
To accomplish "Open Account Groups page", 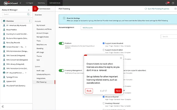I will click(x=42, y=33).
